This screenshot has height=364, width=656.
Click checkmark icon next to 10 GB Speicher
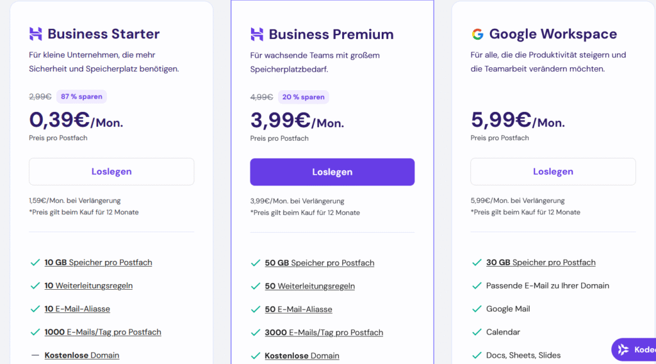point(35,262)
